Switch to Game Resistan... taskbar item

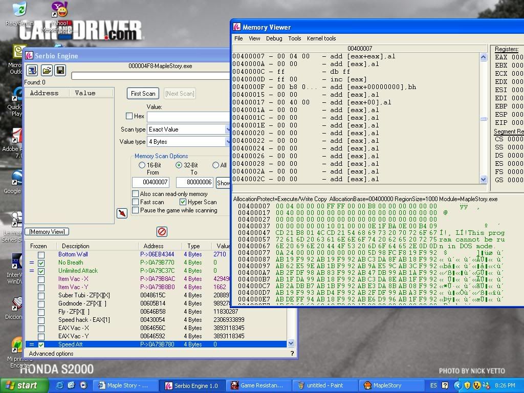pos(258,385)
